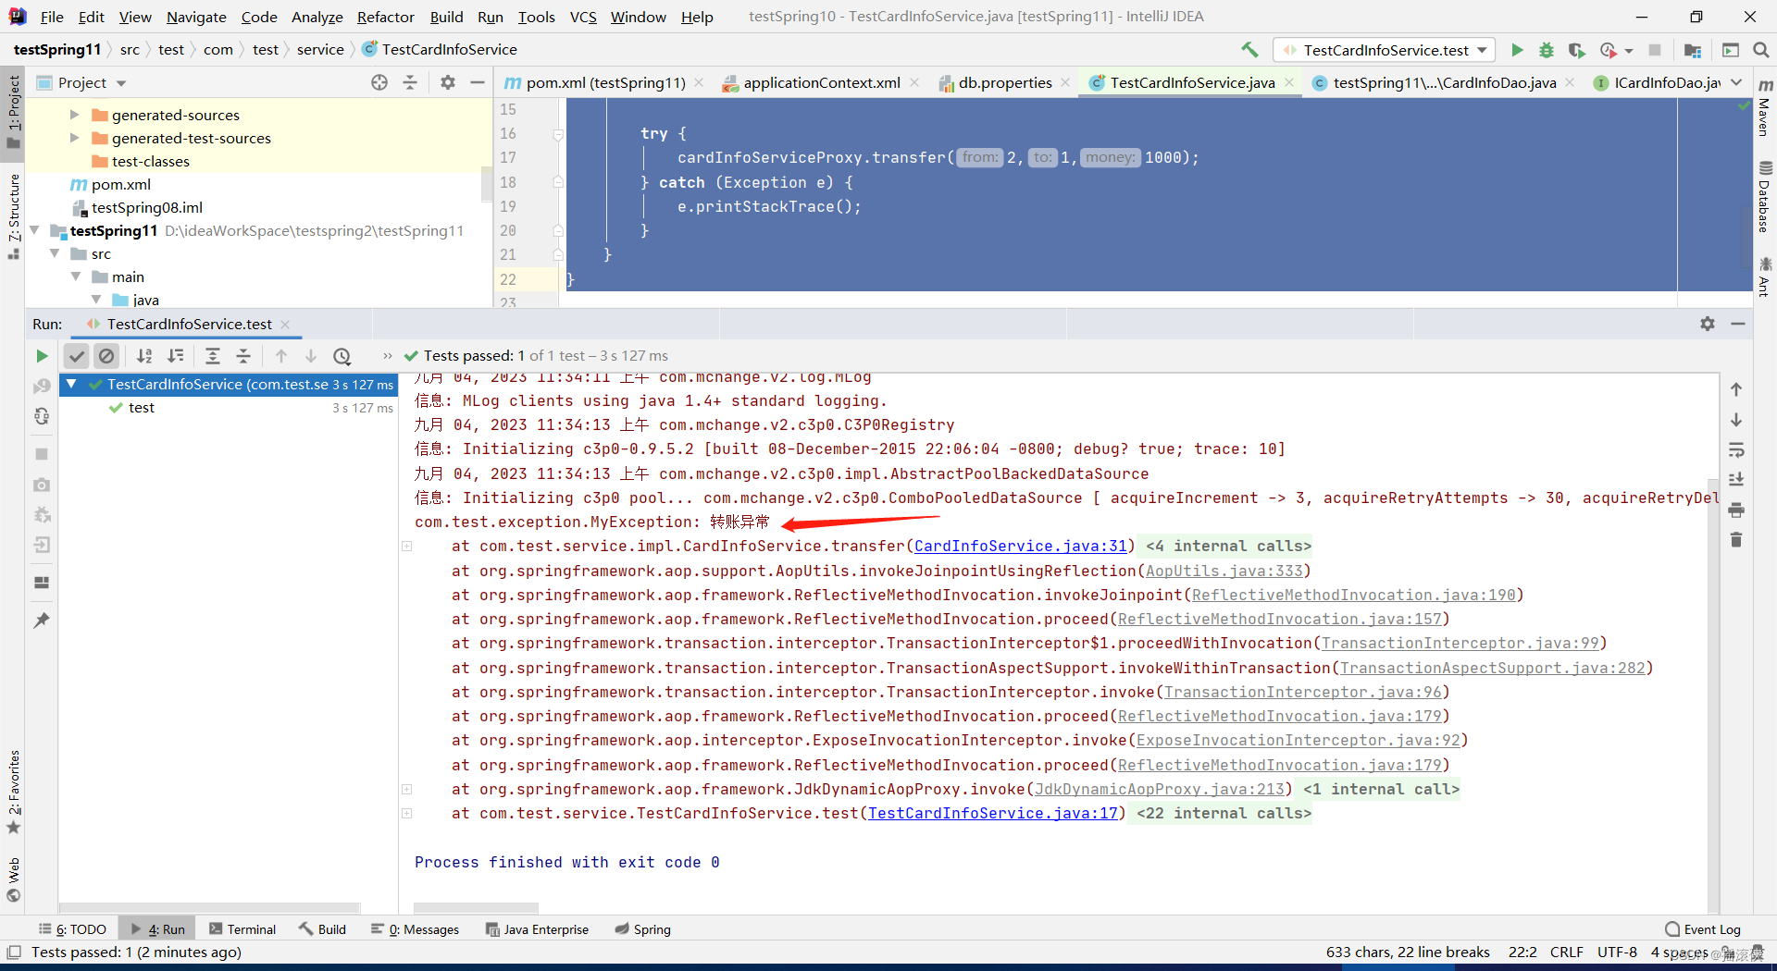This screenshot has height=971, width=1777.
Task: Open Search Everywhere magnifier icon
Action: point(1761,50)
